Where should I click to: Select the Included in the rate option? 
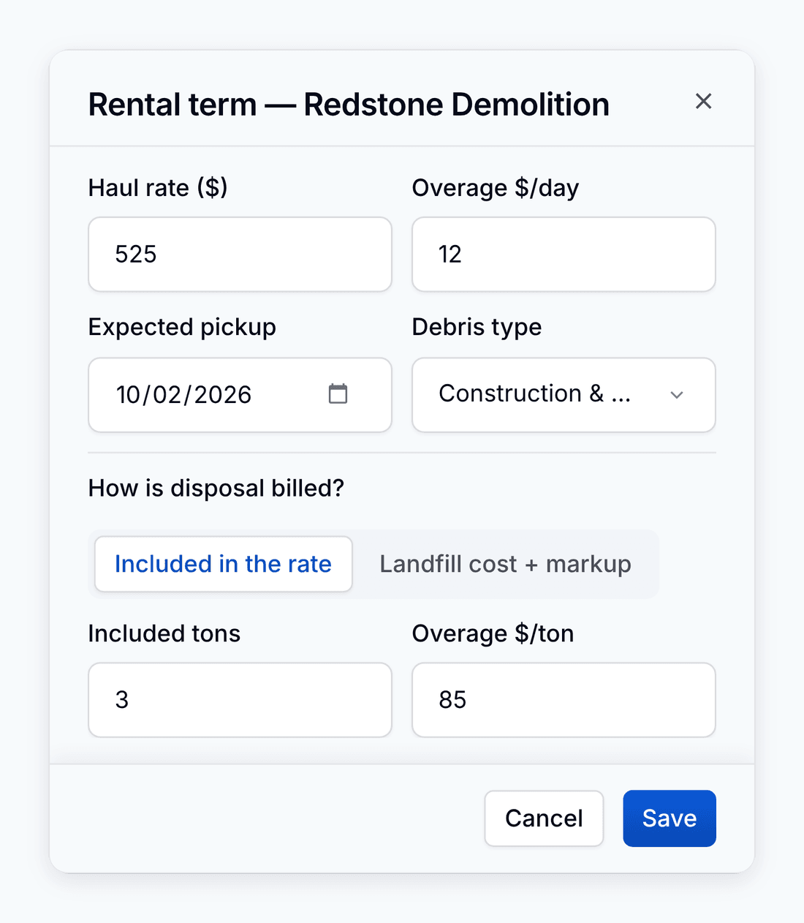pos(224,564)
